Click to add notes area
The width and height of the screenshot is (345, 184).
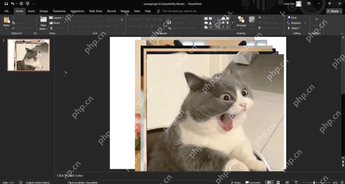click(70, 176)
